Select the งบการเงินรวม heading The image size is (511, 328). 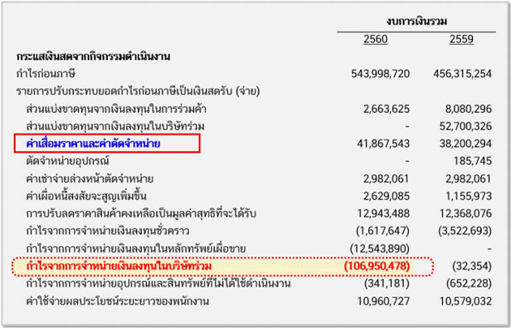(416, 22)
